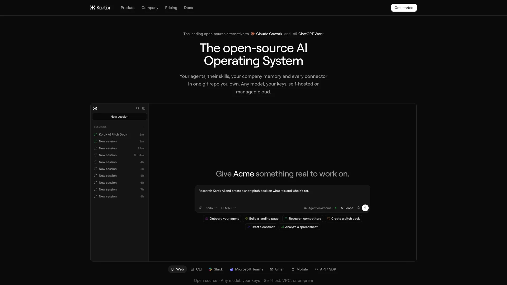The width and height of the screenshot is (507, 285).
Task: Click the Kortix logo in the header
Action: coord(100,8)
